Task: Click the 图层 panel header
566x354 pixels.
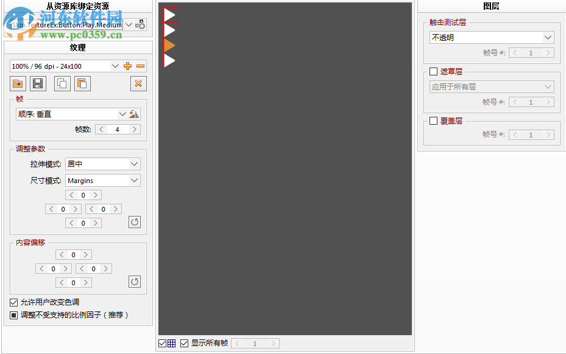Action: coord(491,5)
